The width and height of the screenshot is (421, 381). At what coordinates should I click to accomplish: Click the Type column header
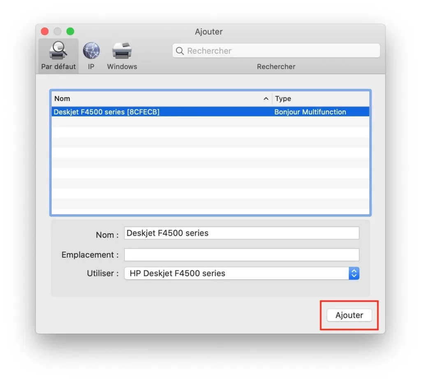point(321,99)
